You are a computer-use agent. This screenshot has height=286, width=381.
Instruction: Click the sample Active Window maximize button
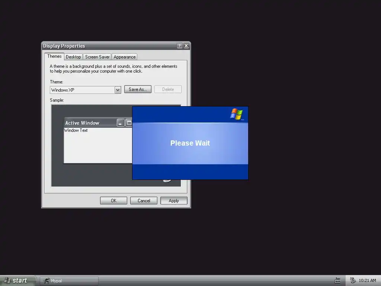(x=129, y=123)
